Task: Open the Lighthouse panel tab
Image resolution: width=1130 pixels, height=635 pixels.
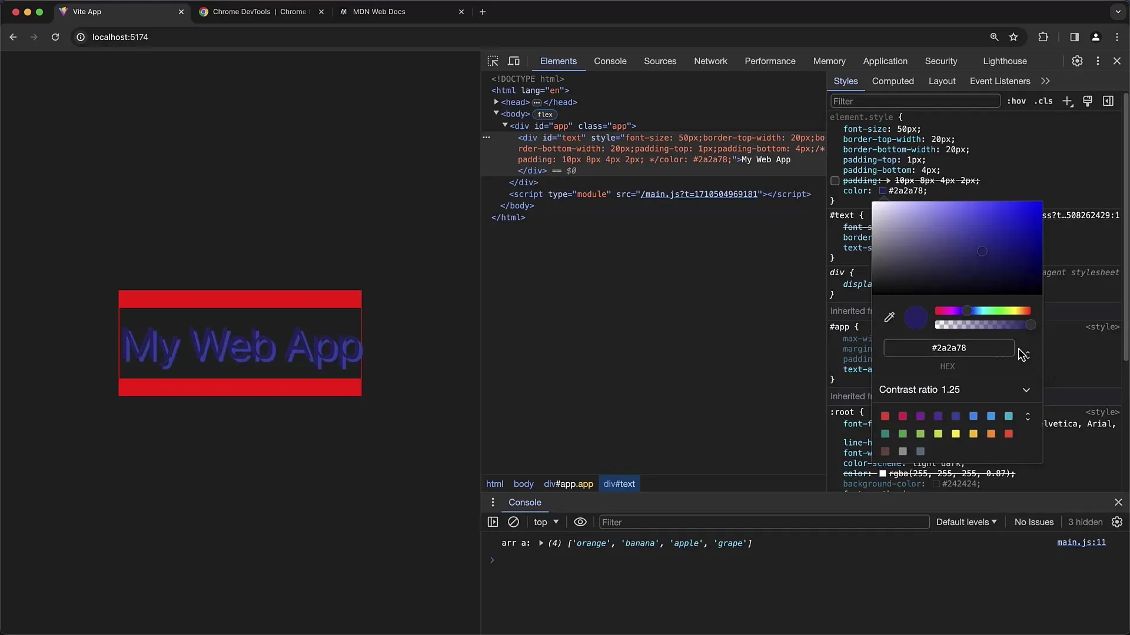Action: tap(1005, 61)
